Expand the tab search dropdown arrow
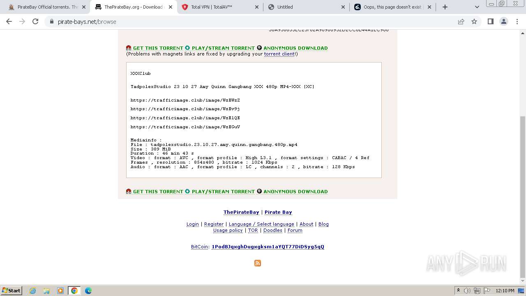Image resolution: width=526 pixels, height=296 pixels. click(x=477, y=7)
